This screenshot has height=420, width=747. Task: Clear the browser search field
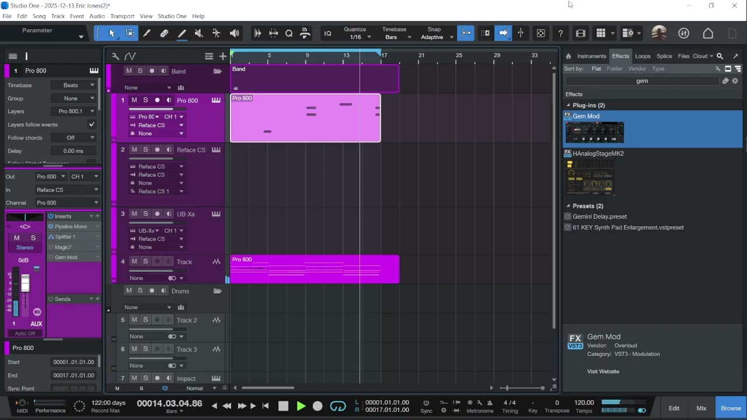click(735, 80)
